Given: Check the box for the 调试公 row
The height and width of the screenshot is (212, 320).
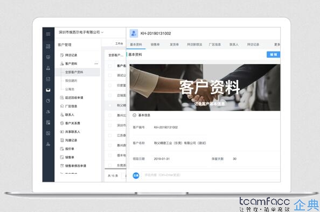Looking at the screenshot, I should (x=110, y=75).
